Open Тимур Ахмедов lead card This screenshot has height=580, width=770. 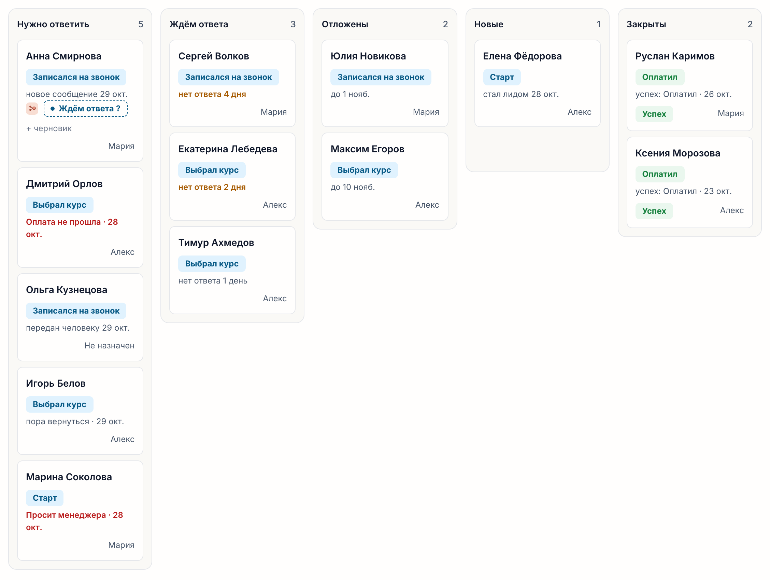tap(232, 270)
